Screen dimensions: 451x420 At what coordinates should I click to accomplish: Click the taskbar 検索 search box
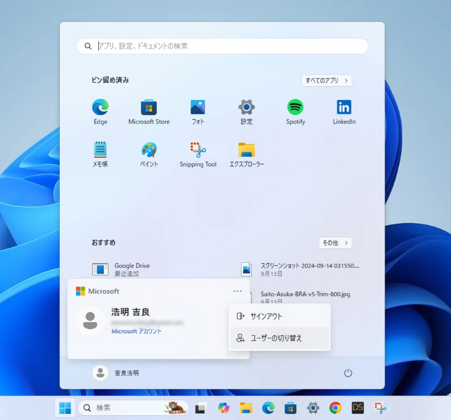click(x=133, y=408)
